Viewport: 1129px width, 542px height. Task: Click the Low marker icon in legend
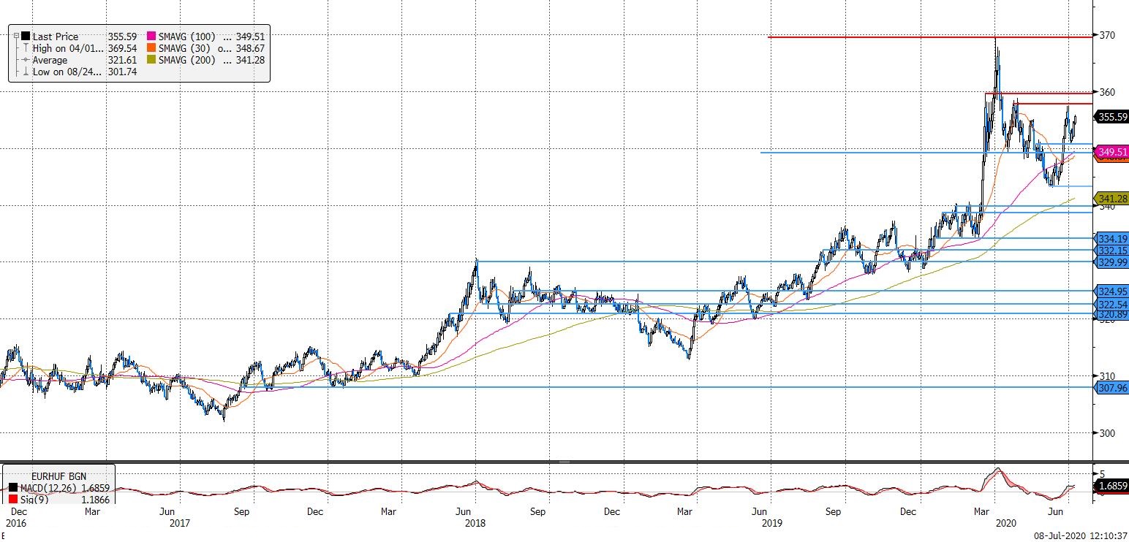click(x=26, y=72)
